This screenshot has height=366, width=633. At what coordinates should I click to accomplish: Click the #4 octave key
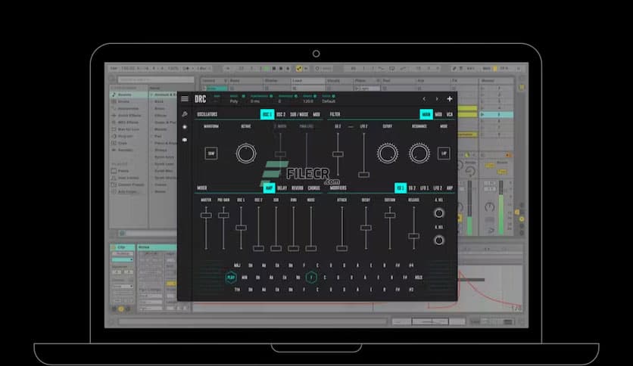tap(411, 265)
